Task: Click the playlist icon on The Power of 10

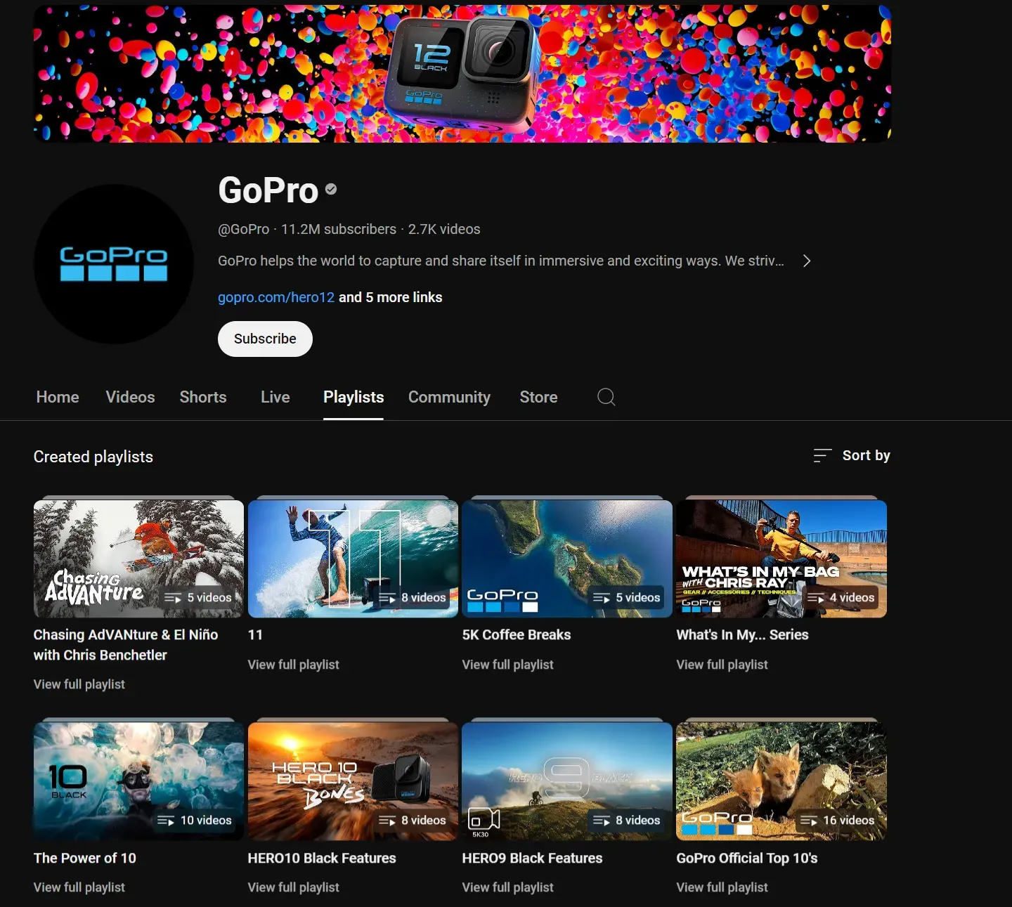Action: coord(166,821)
